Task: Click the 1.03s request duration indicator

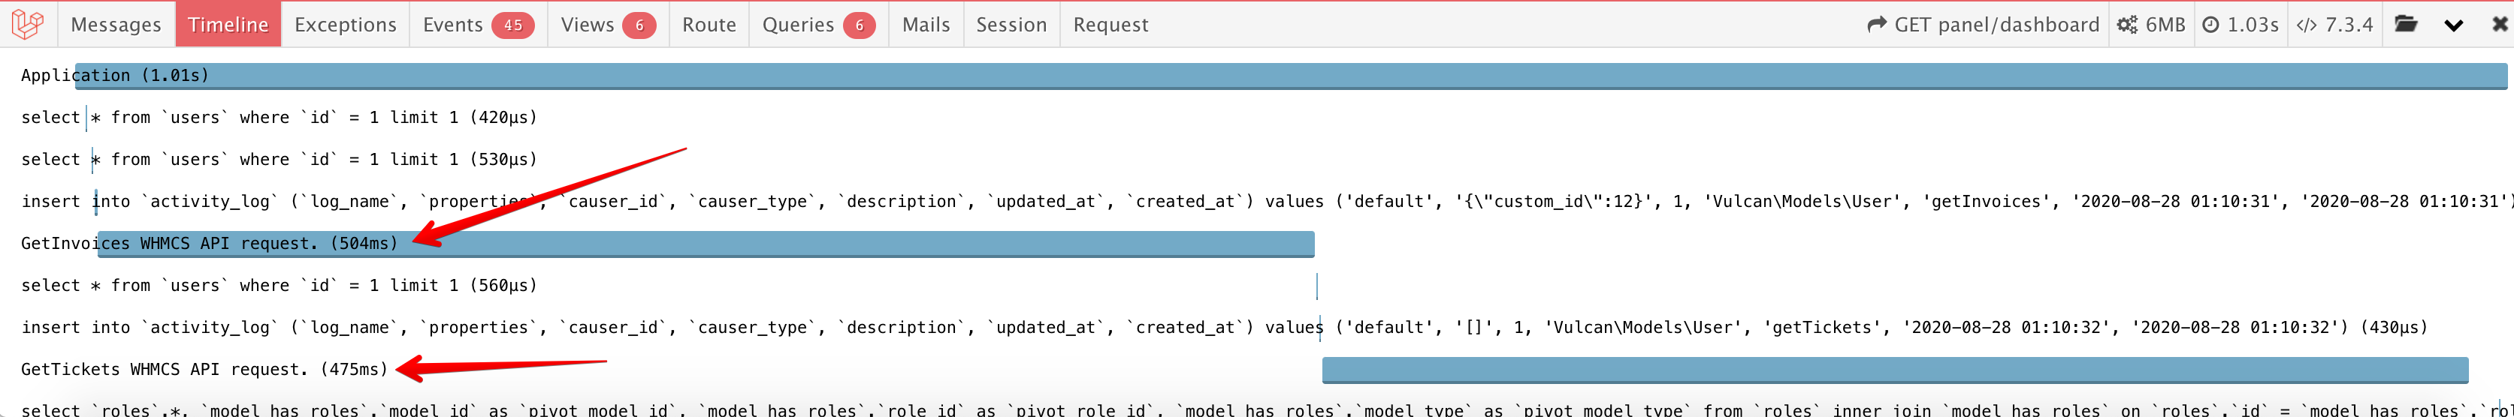Action: (x=2240, y=24)
